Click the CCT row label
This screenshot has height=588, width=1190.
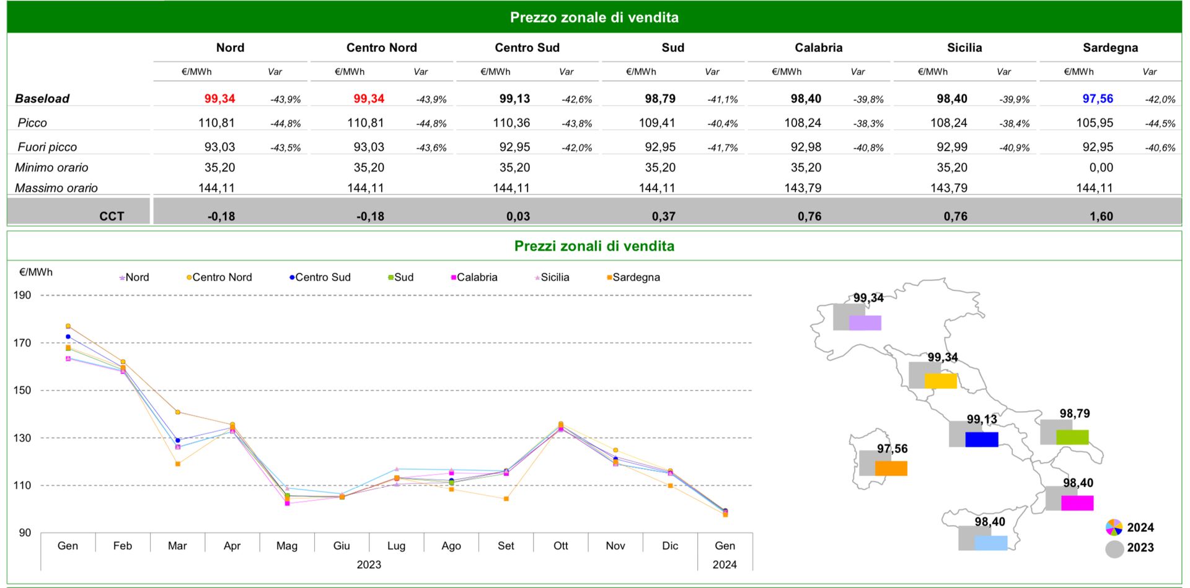tap(112, 216)
